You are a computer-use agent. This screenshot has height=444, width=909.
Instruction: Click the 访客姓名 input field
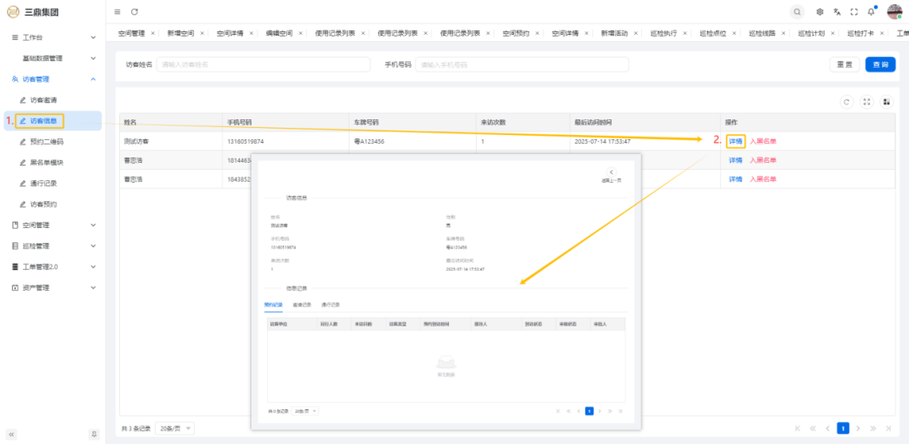coord(263,64)
